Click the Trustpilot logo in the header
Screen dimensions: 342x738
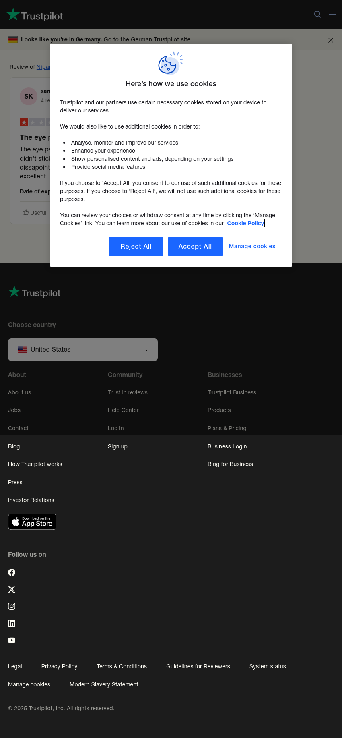[35, 15]
